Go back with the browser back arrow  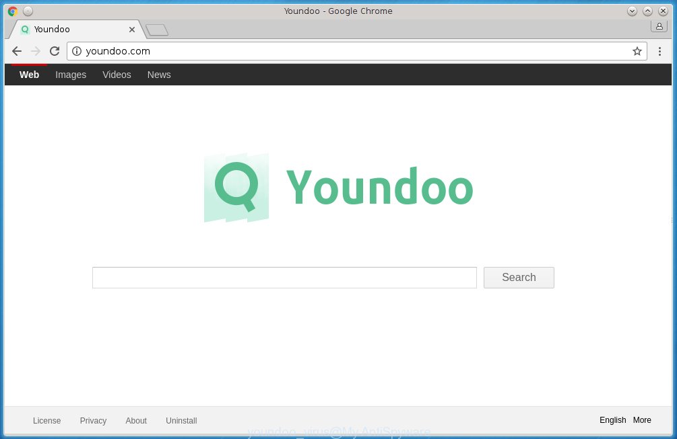tap(17, 51)
